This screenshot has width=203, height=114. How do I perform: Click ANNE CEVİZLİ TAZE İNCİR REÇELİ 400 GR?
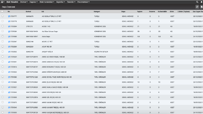(57, 77)
